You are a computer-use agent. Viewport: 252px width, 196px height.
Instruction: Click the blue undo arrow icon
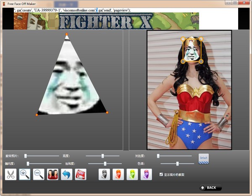pyautogui.click(x=66, y=175)
